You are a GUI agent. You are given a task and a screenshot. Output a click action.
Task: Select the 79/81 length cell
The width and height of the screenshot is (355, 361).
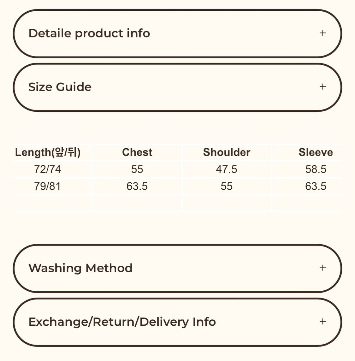tap(47, 186)
